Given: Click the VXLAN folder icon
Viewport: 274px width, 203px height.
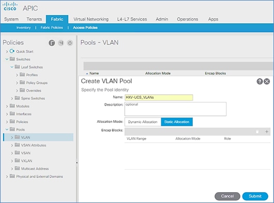Looking at the screenshot, I should coord(17,161).
